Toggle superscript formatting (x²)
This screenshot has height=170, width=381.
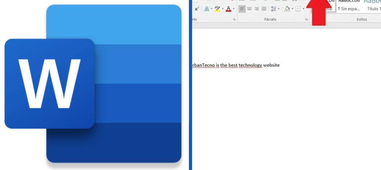[x=197, y=9]
